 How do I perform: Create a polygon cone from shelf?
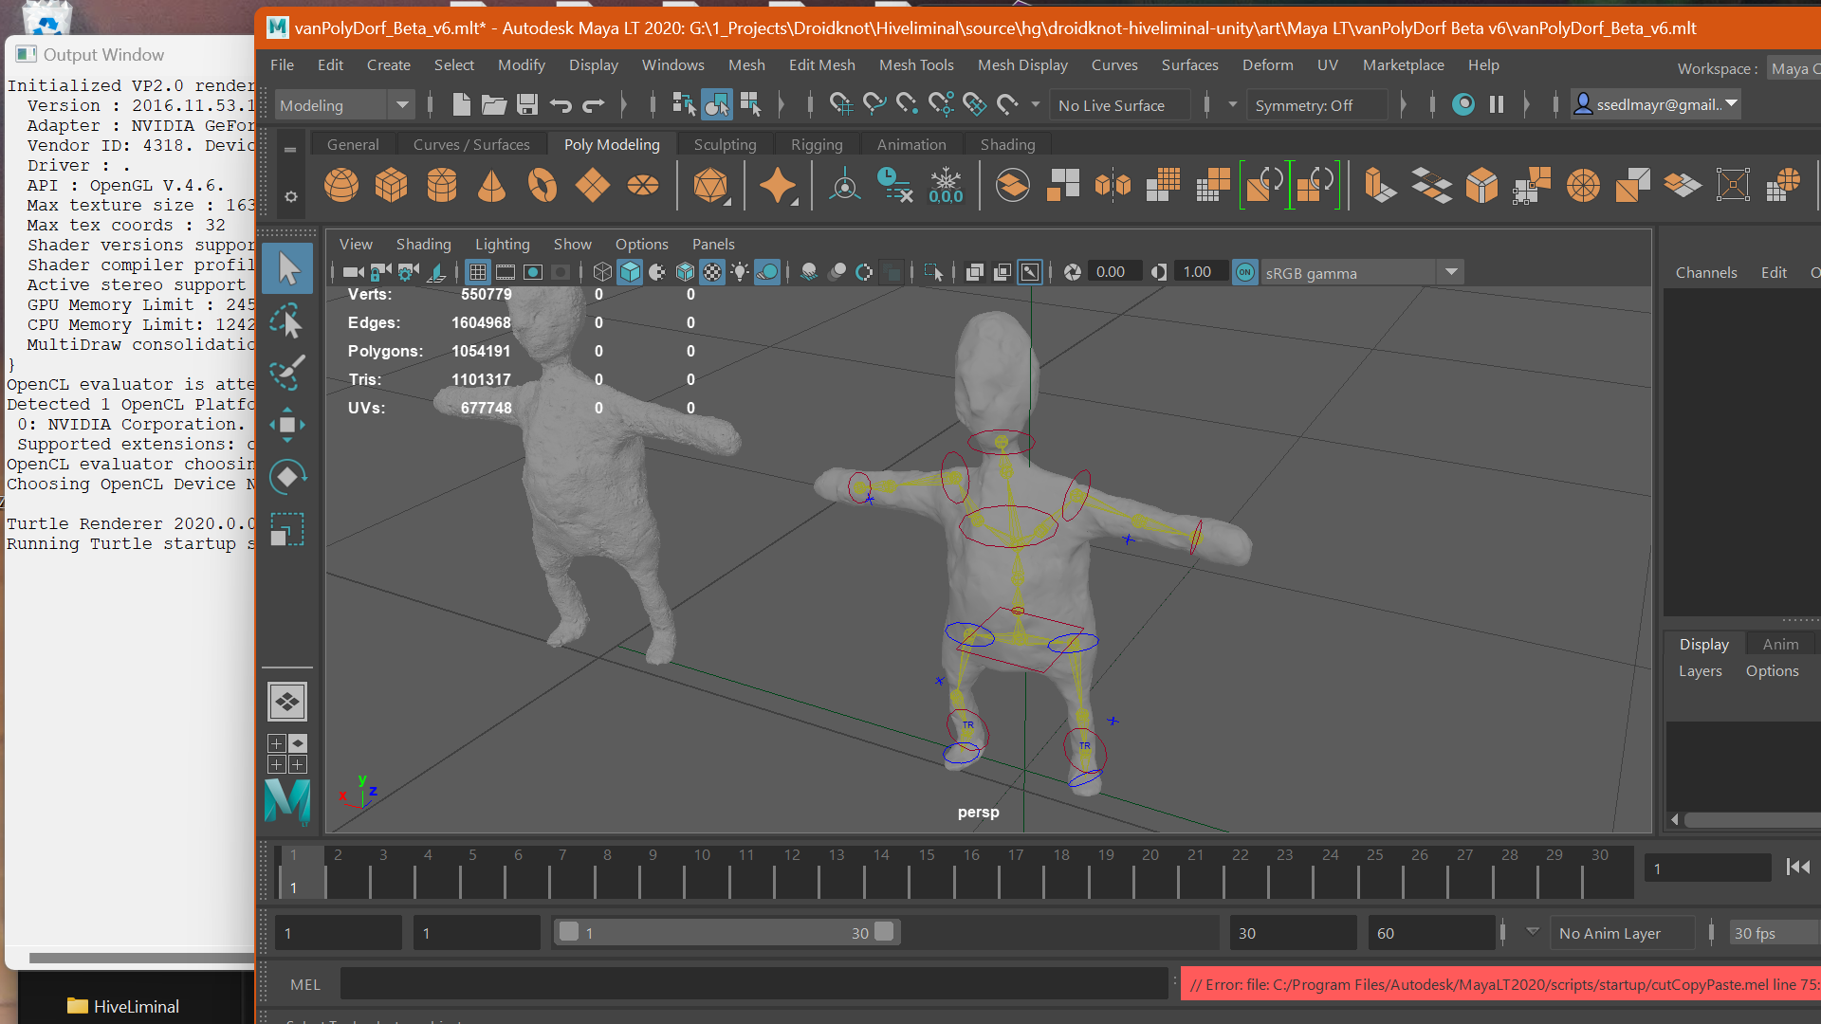[491, 185]
